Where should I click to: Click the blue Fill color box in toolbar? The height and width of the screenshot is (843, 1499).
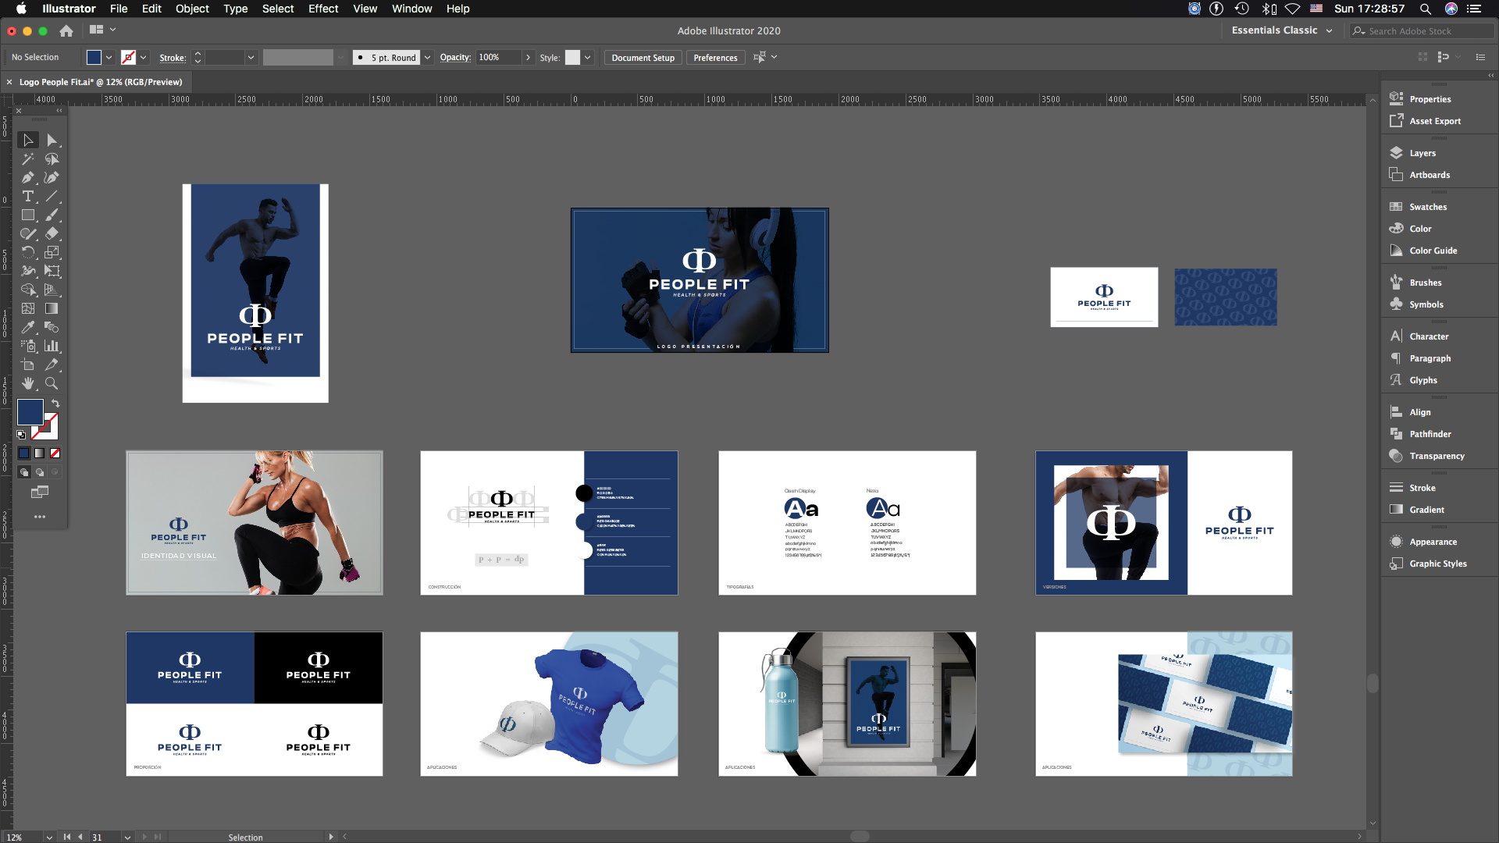[x=30, y=412]
